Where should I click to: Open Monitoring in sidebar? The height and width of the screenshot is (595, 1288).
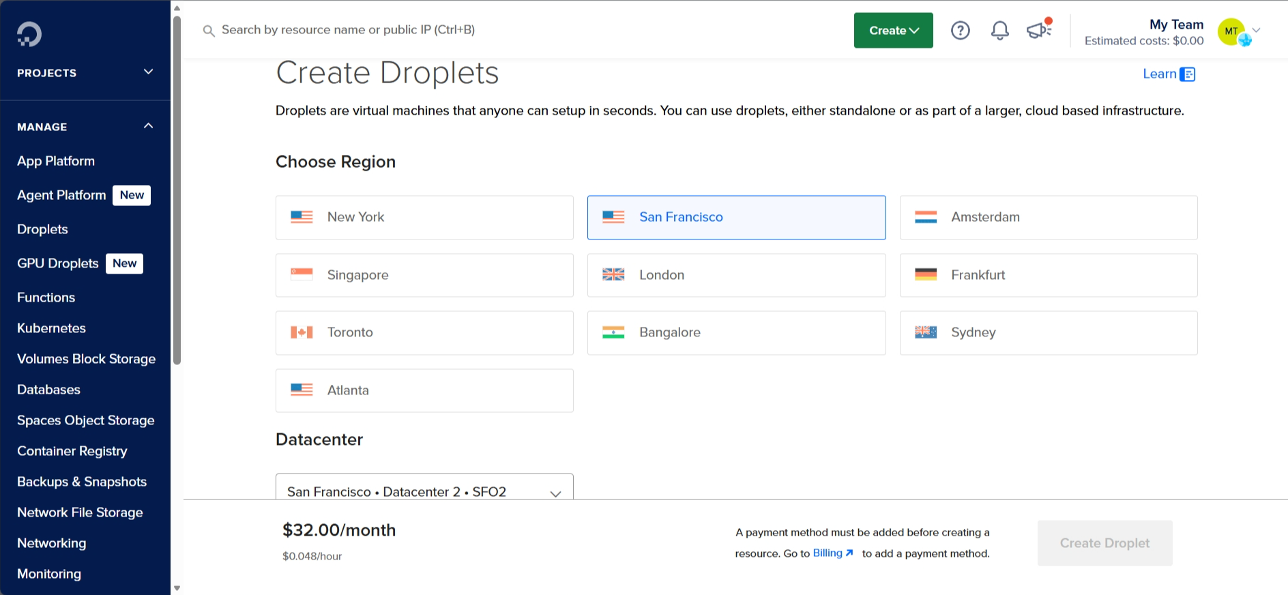tap(49, 574)
